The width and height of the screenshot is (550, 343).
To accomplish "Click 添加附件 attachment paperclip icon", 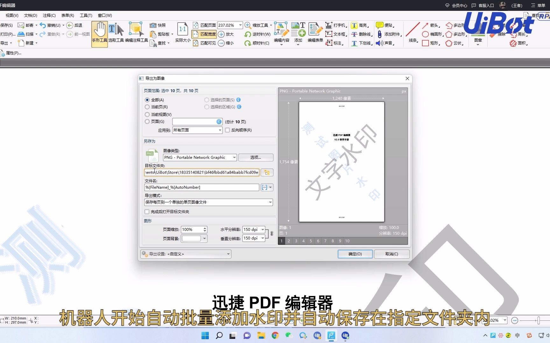I will pyautogui.click(x=379, y=34).
